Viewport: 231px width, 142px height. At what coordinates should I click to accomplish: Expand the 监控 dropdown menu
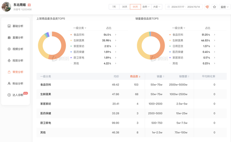pyautogui.click(x=225, y=7)
